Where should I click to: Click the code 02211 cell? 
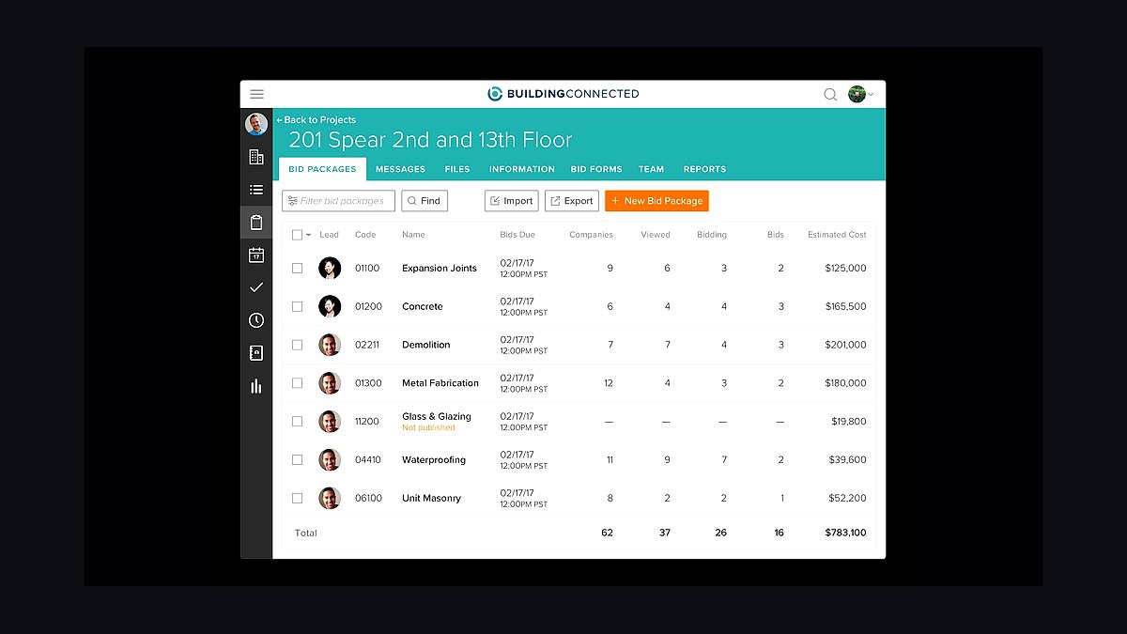[367, 345]
